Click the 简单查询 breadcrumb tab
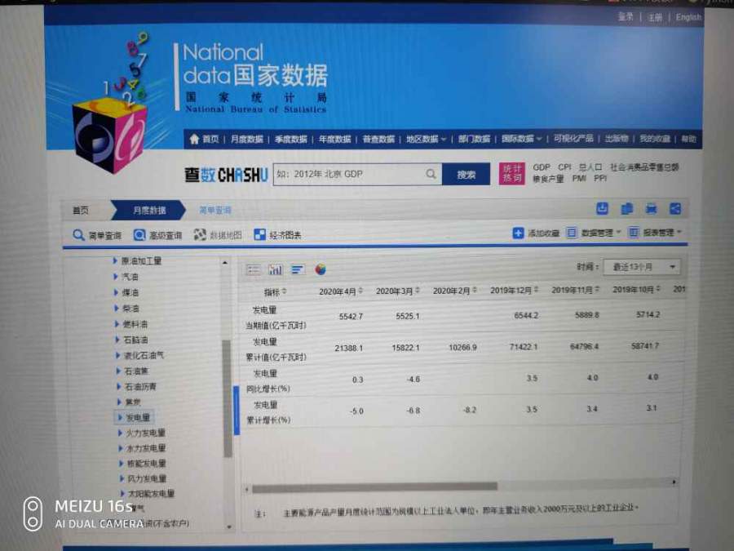Image resolution: width=734 pixels, height=551 pixels. coord(215,211)
